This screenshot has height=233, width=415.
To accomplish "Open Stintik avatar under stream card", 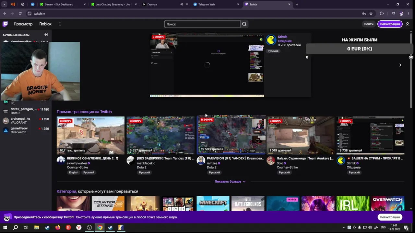I will 341,161.
